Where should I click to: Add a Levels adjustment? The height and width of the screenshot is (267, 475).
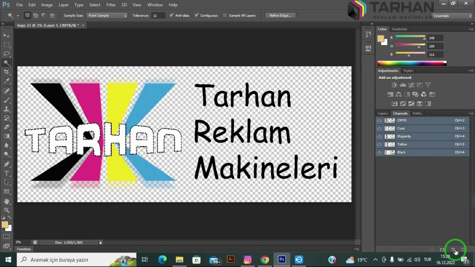pos(403,85)
